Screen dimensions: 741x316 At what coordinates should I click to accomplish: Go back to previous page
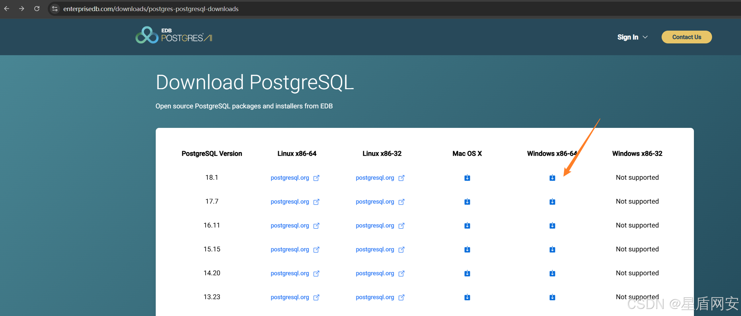pyautogui.click(x=7, y=9)
